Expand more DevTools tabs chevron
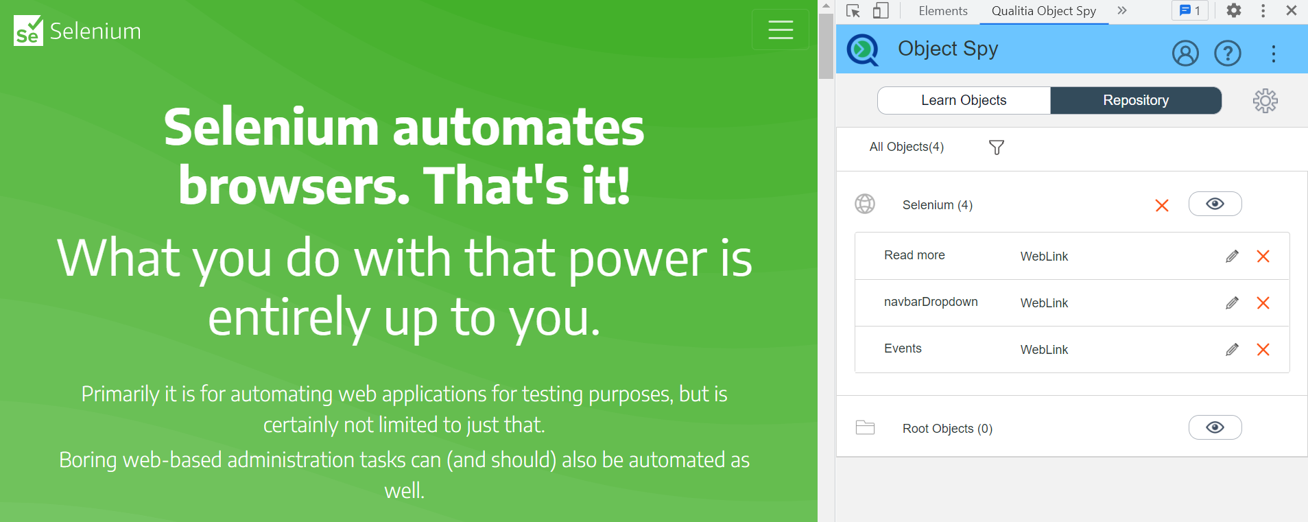The width and height of the screenshot is (1308, 522). pyautogui.click(x=1121, y=11)
